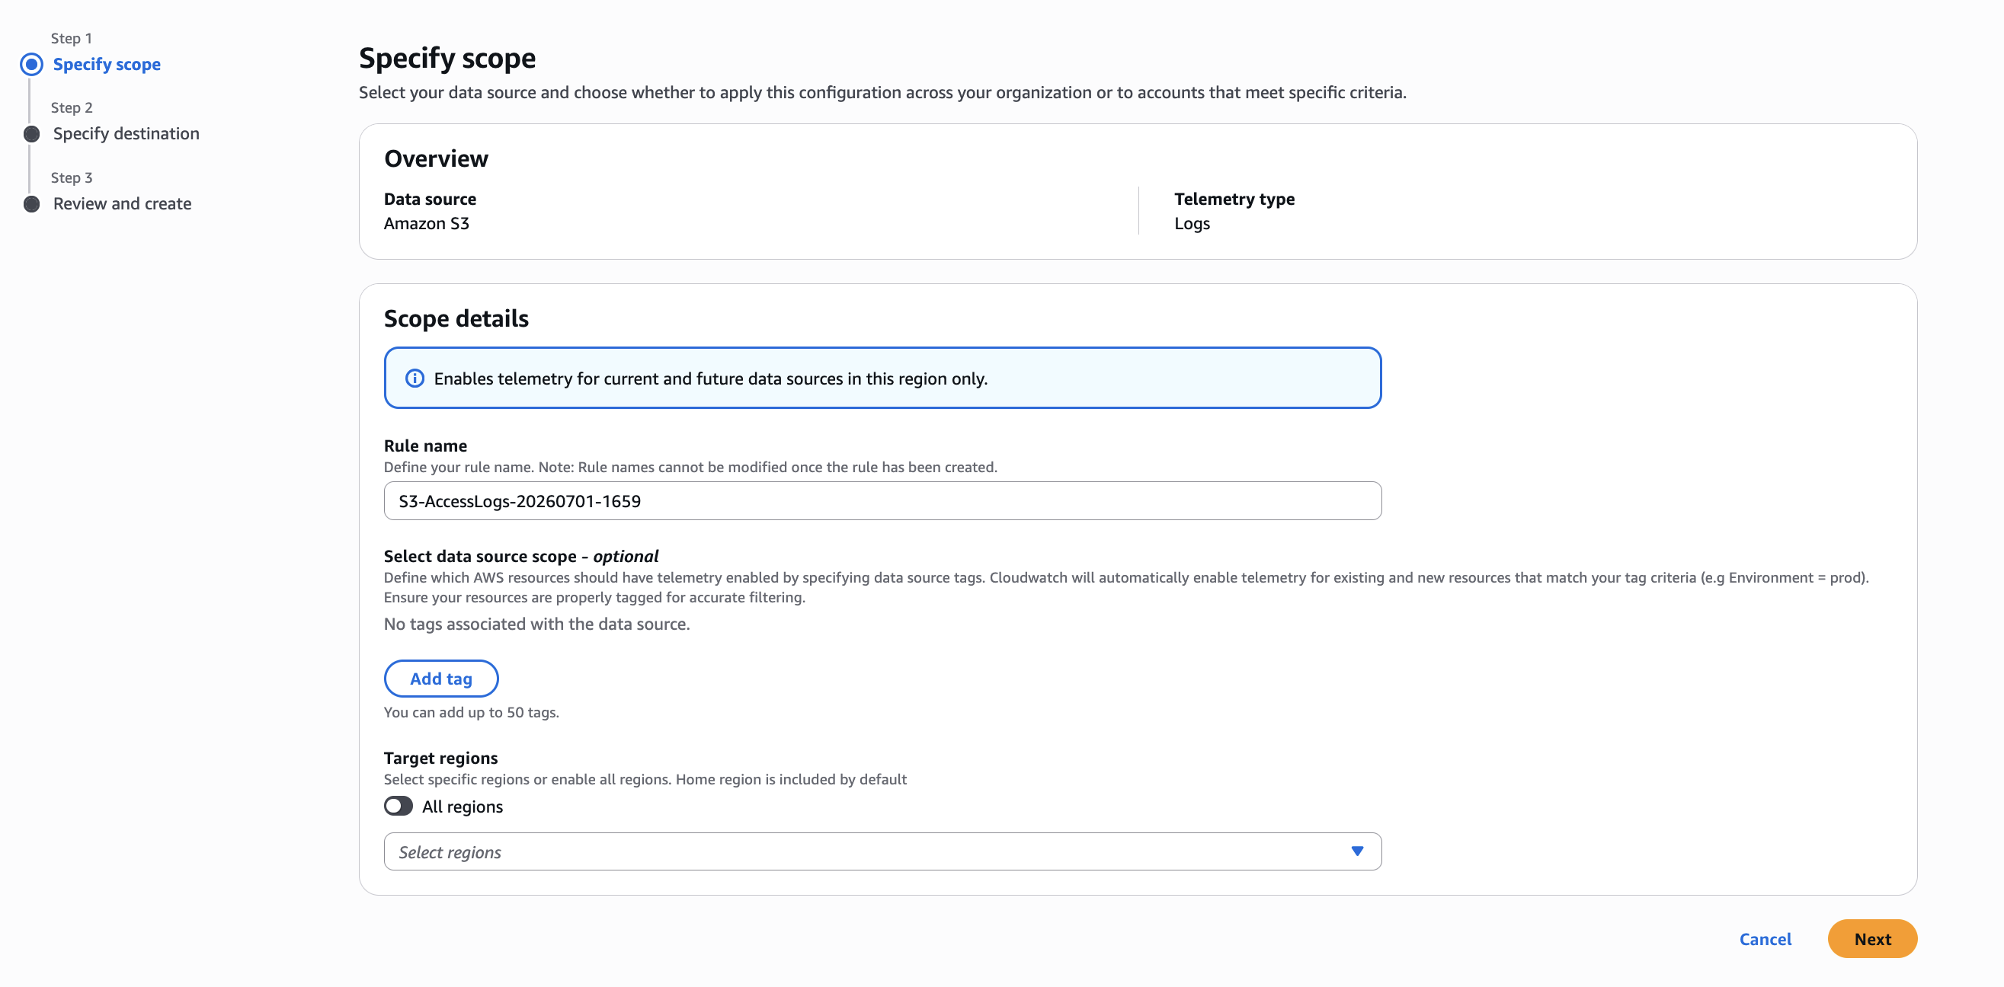Click the Select regions dropdown arrow
2004x987 pixels.
[x=1358, y=851]
